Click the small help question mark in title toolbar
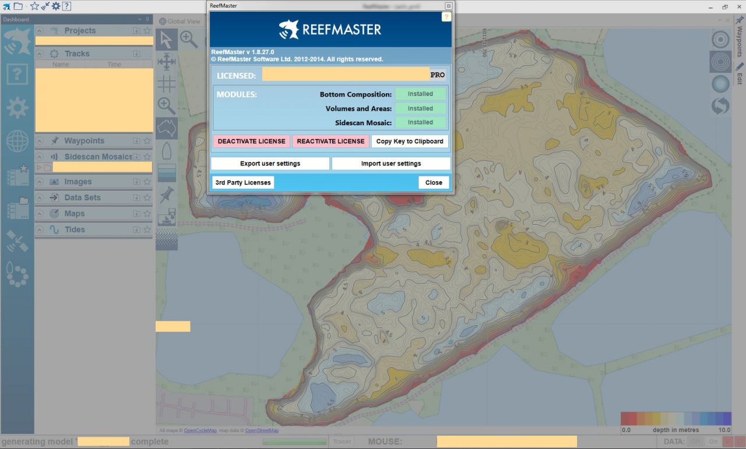Screen dimensions: 746x449 pyautogui.click(x=66, y=6)
